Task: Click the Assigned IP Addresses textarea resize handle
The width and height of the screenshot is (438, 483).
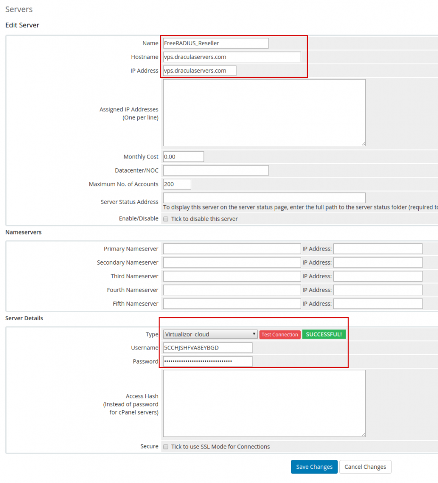Action: [363, 144]
